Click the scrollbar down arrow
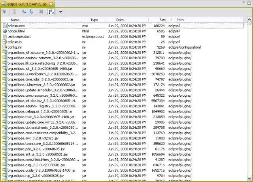This screenshot has width=253, height=182. tap(249, 178)
